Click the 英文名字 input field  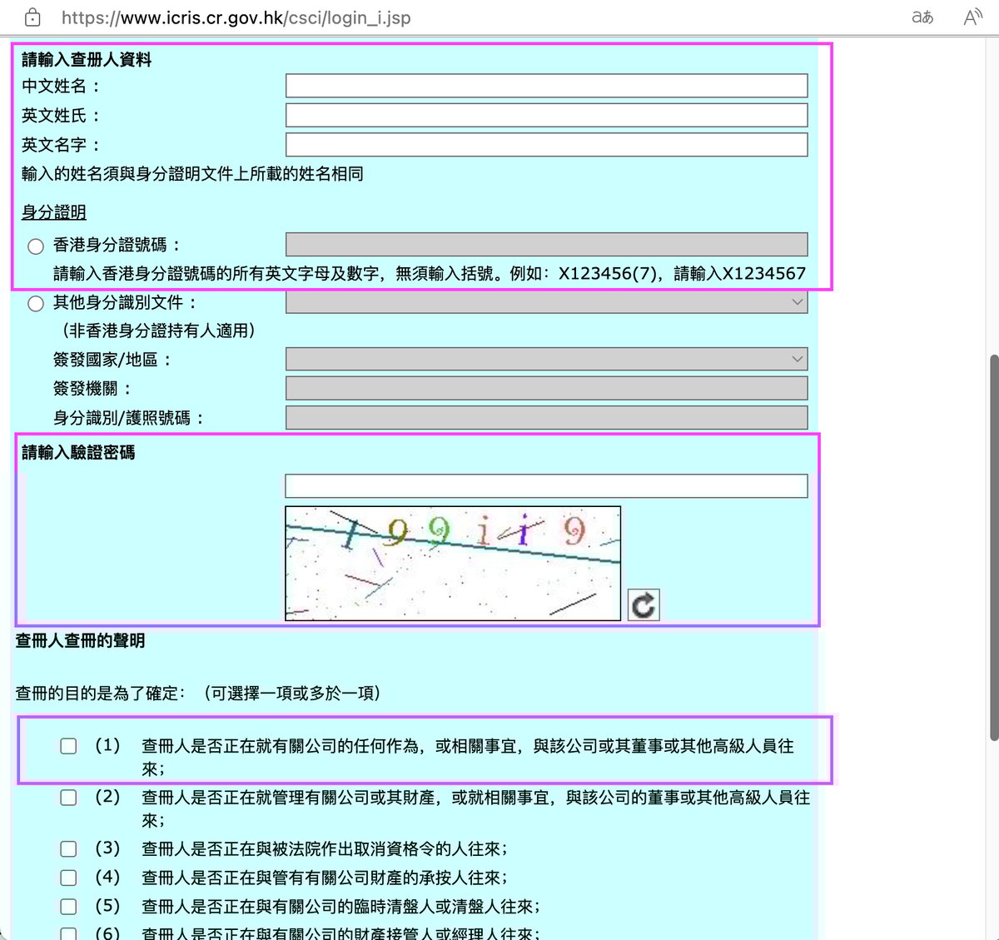pos(546,145)
